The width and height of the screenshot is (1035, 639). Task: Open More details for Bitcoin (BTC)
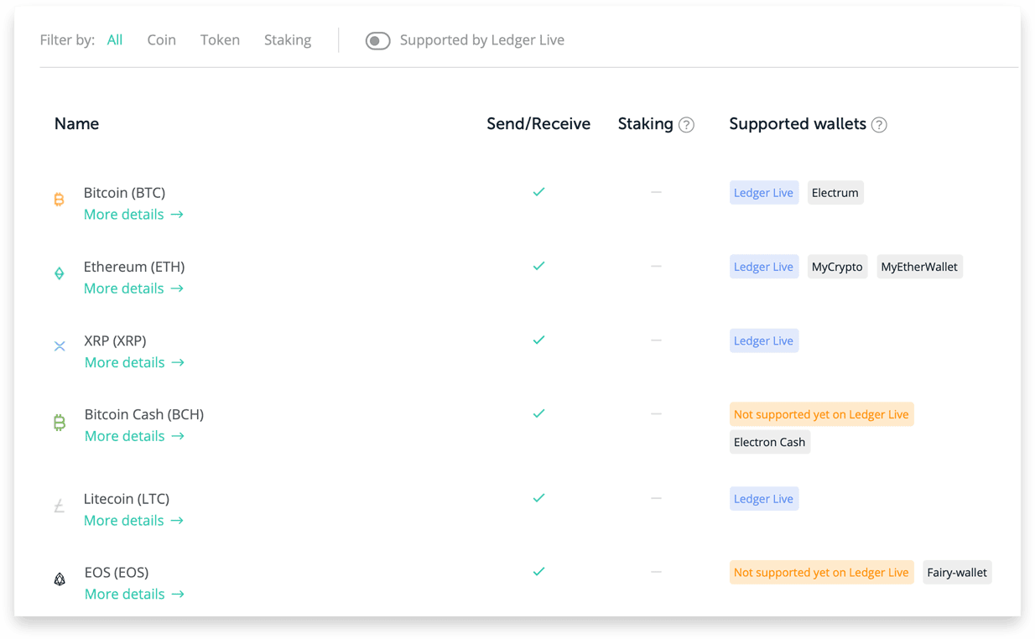(133, 215)
